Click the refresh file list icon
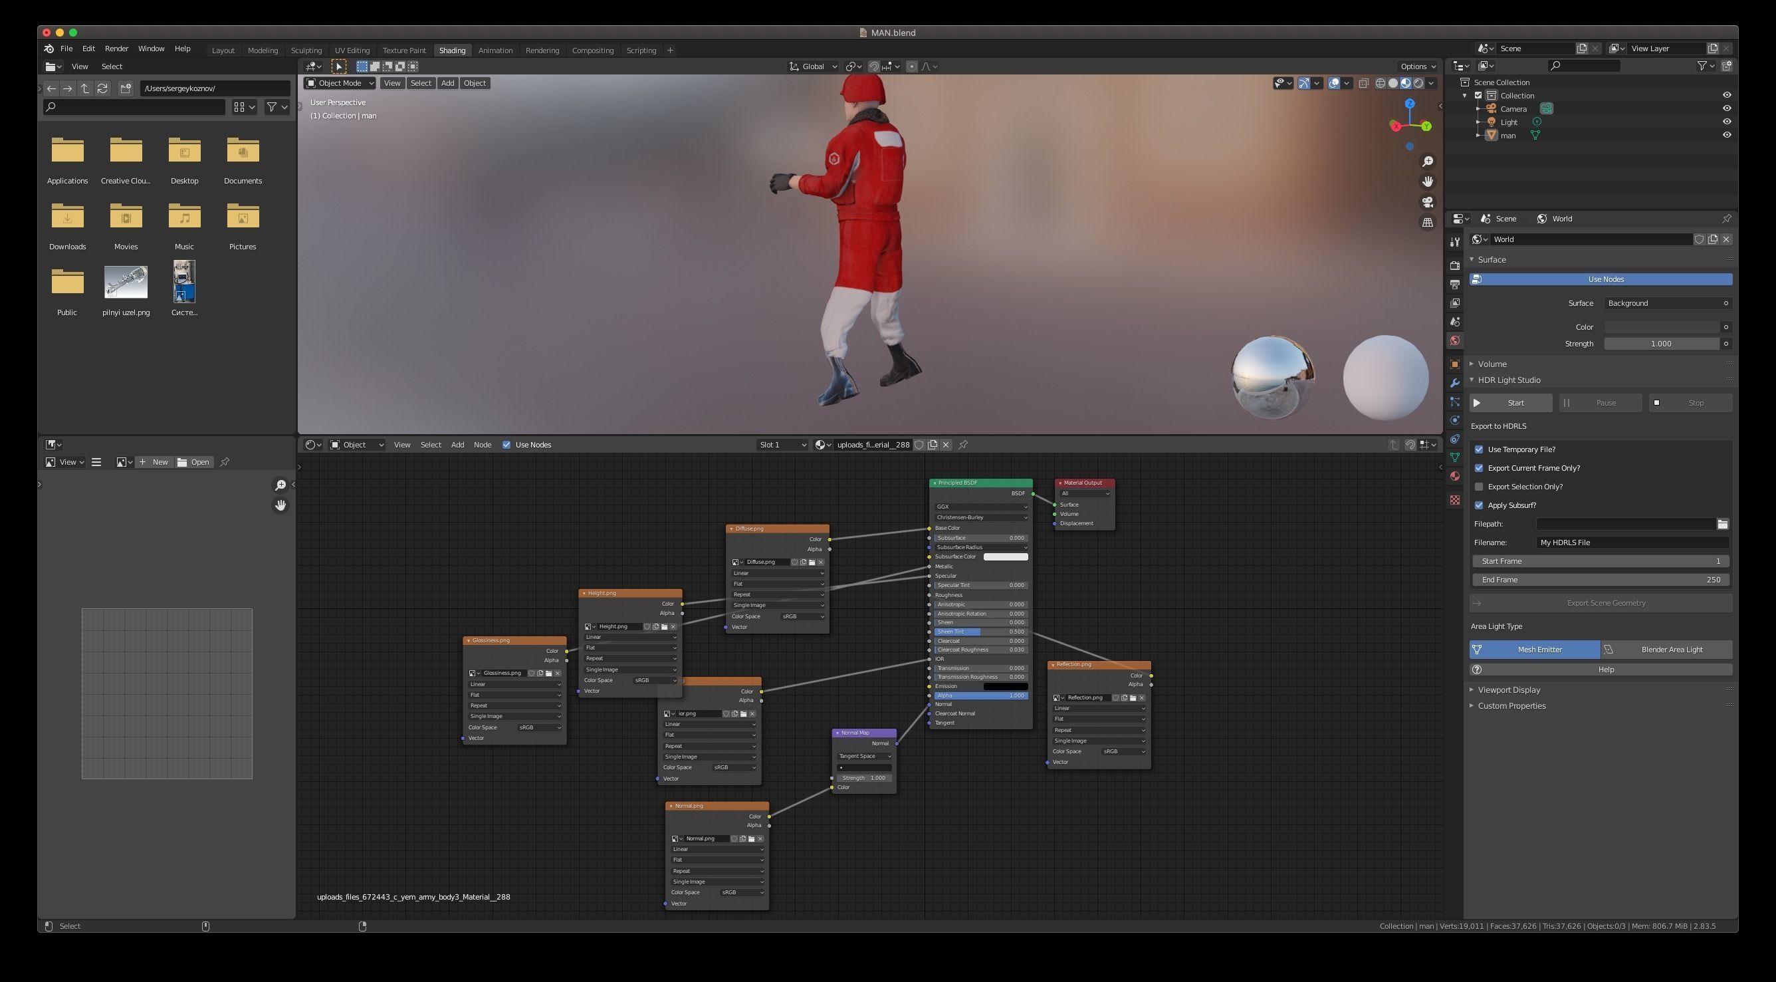This screenshot has height=982, width=1776. click(103, 88)
